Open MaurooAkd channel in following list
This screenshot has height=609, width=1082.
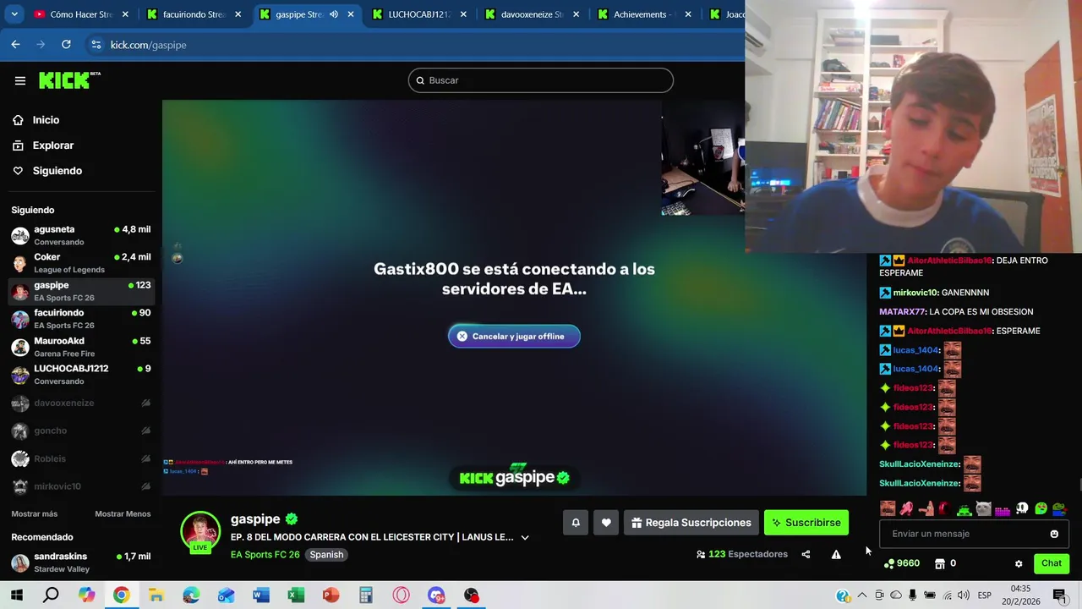(81, 347)
